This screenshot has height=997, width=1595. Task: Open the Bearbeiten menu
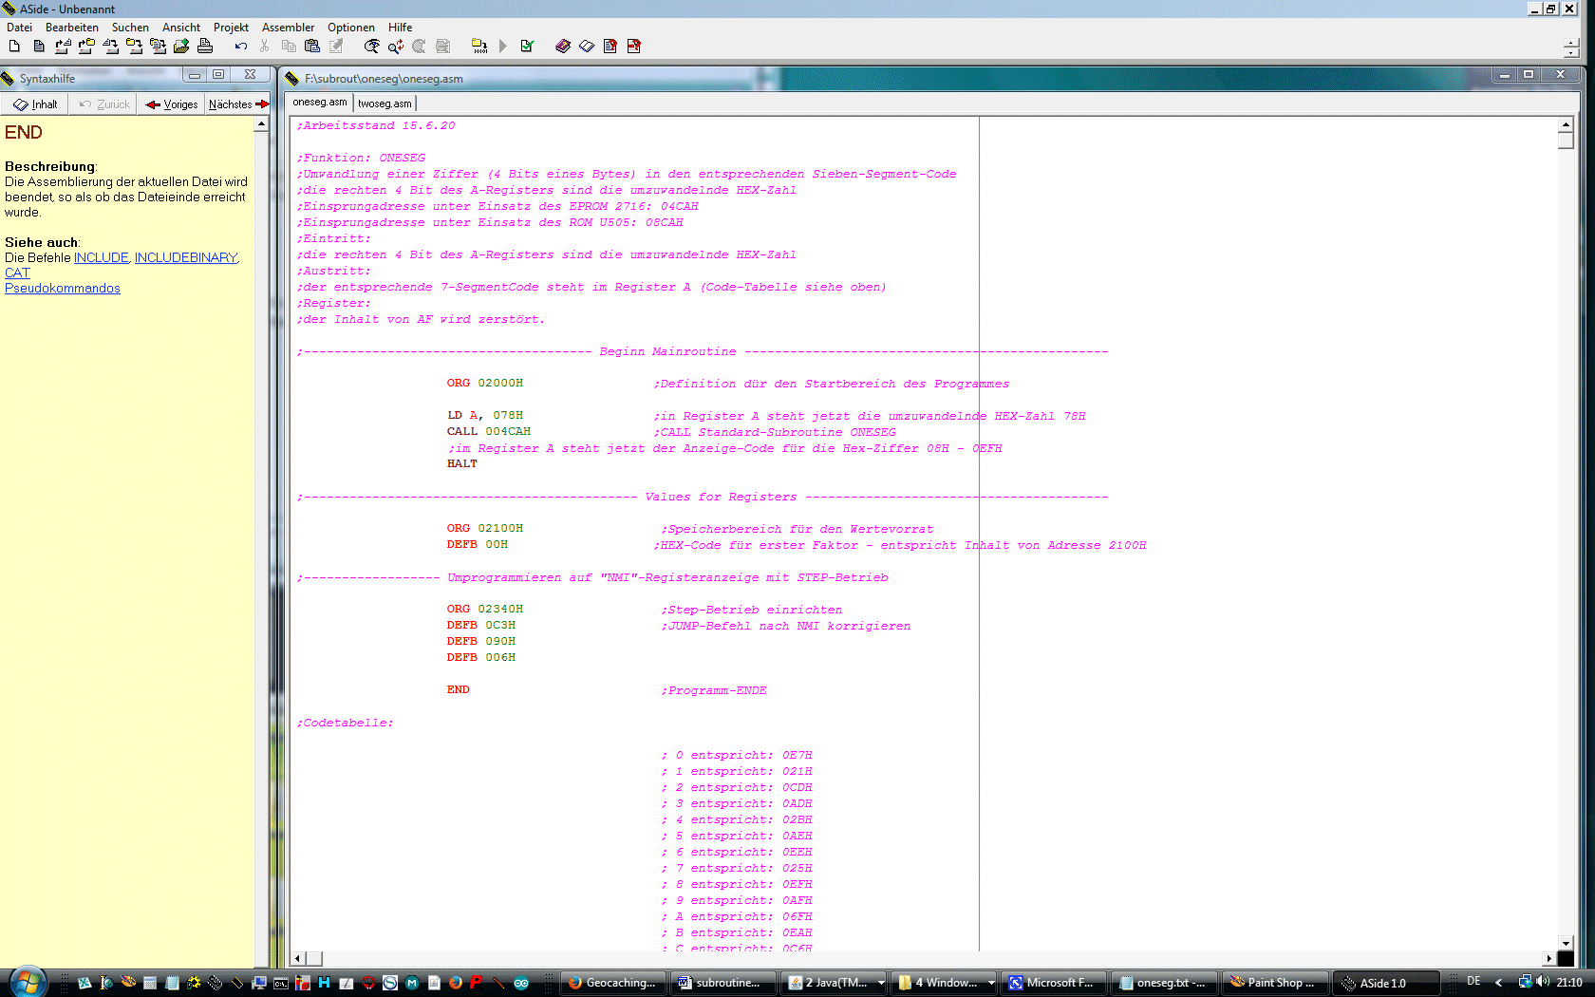click(x=72, y=28)
